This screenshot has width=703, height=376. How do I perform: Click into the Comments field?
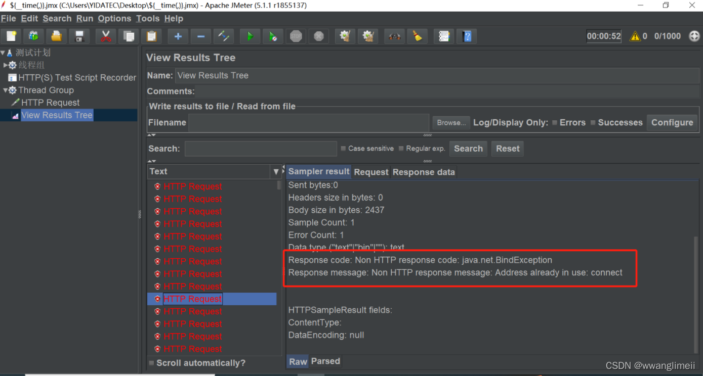point(448,91)
